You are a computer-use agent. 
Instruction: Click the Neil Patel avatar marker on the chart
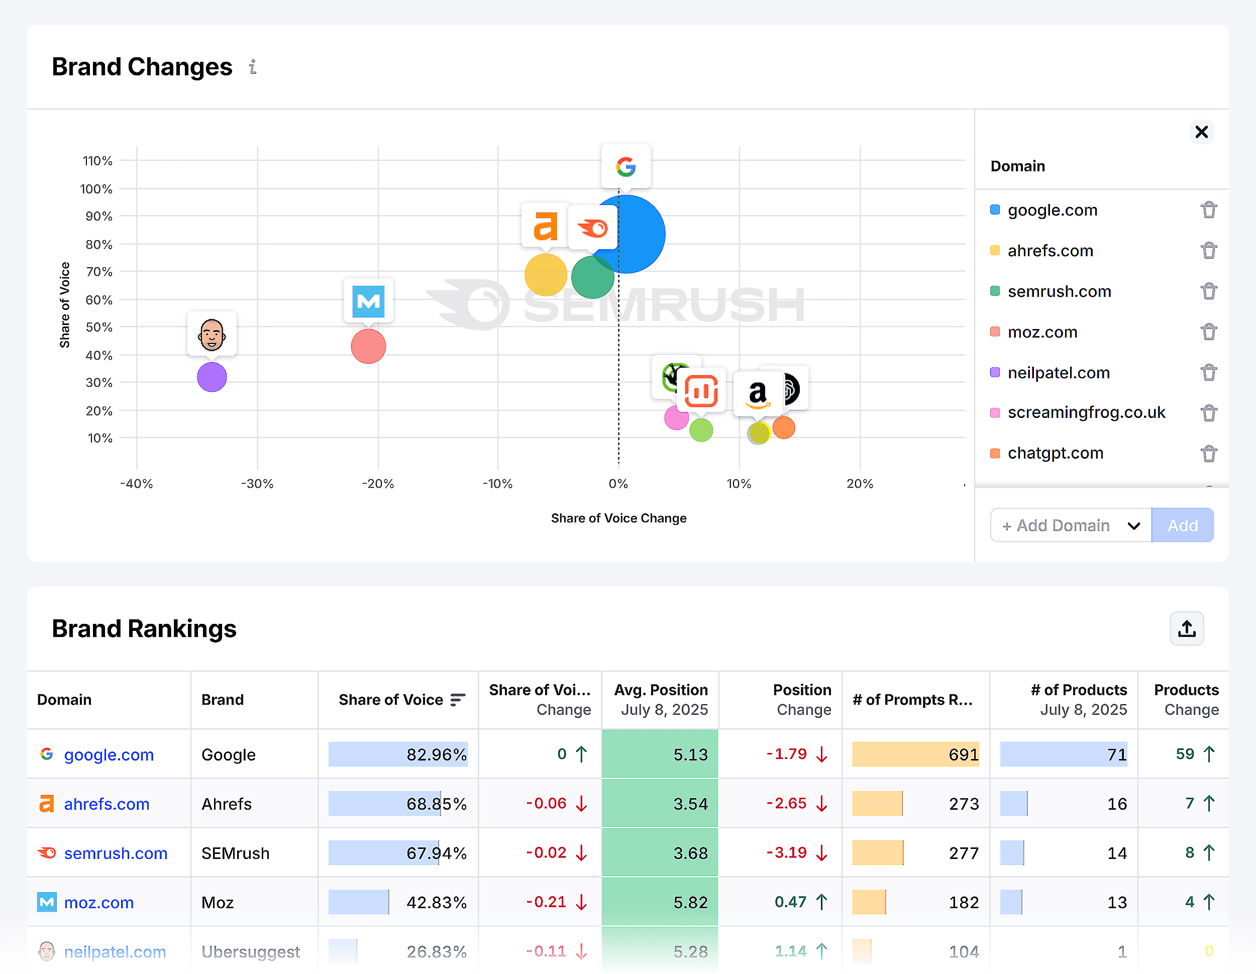coord(212,334)
